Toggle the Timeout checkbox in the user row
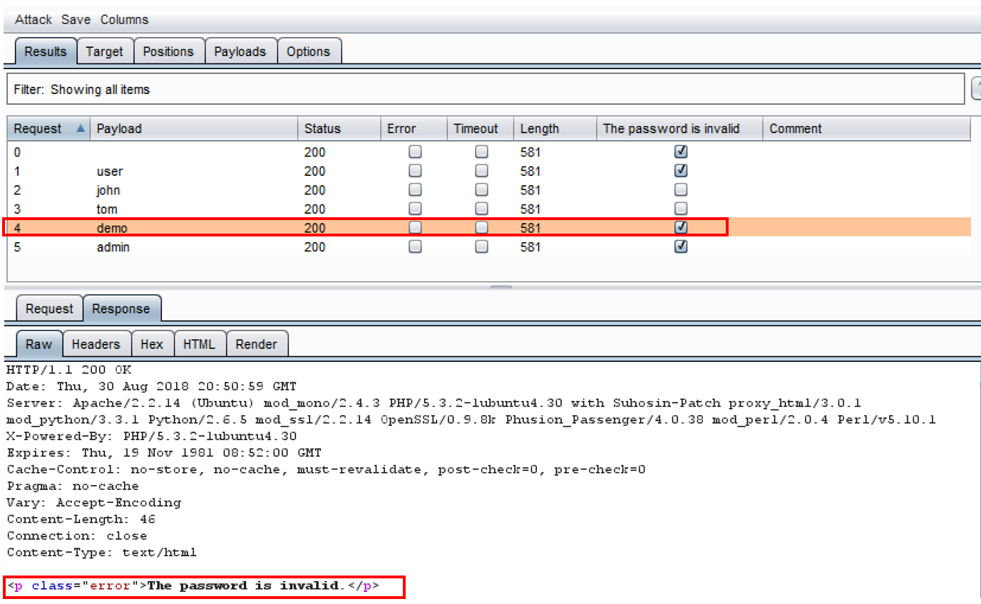981x604 pixels. click(482, 171)
